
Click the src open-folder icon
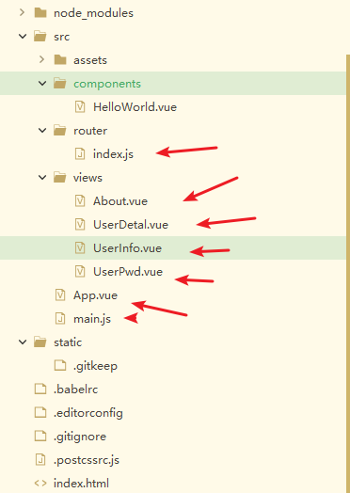click(x=40, y=36)
